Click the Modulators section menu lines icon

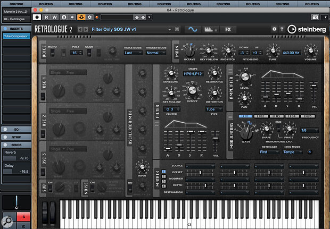coord(230,116)
